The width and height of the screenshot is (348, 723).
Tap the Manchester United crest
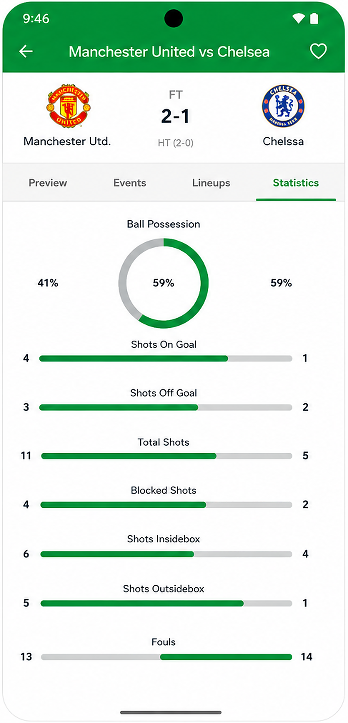pos(68,106)
